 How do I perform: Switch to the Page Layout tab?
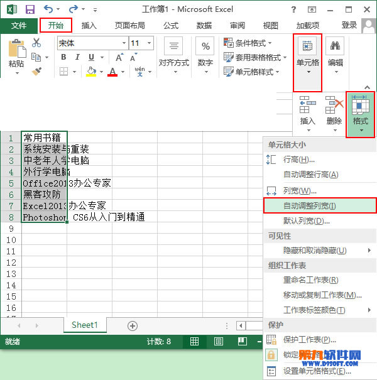tap(129, 25)
